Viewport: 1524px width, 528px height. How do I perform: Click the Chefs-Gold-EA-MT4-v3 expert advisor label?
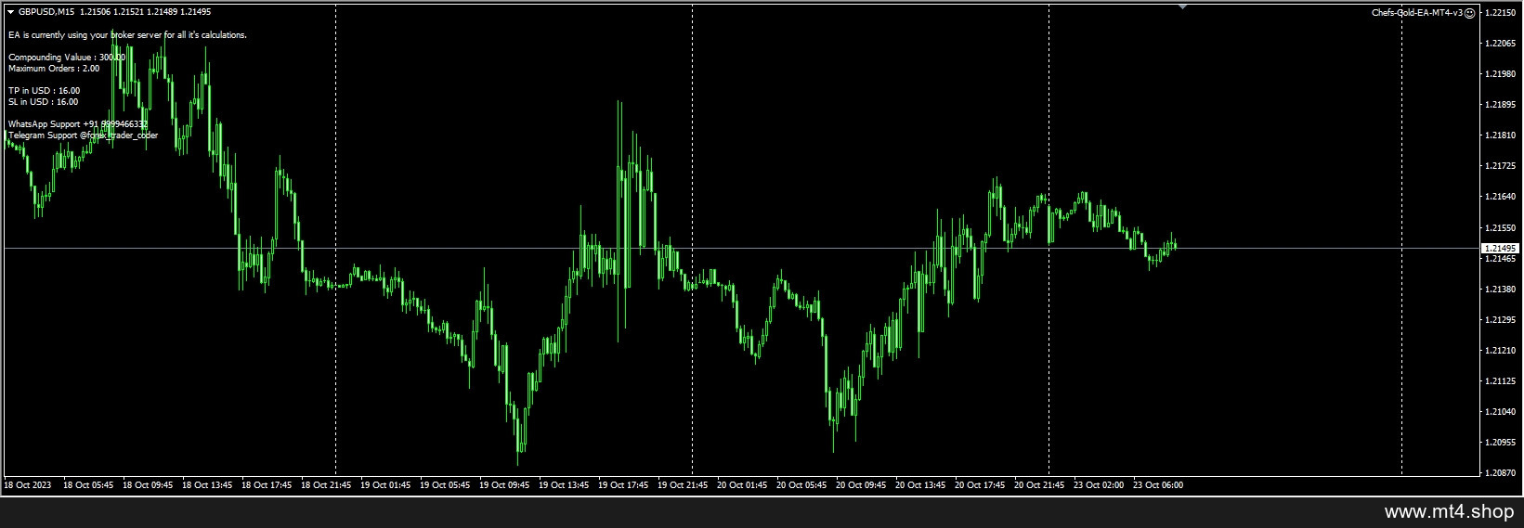1417,13
